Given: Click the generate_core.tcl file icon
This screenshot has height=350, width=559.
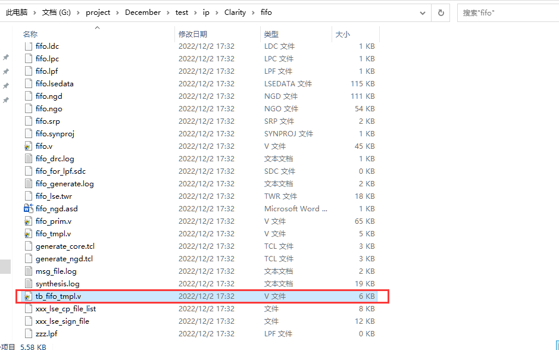Looking at the screenshot, I should pos(29,246).
